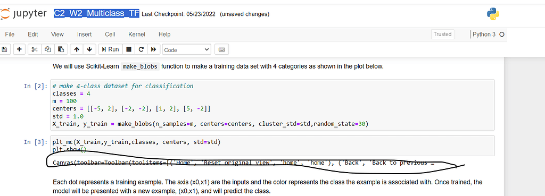The width and height of the screenshot is (545, 196).
Task: Rename notebook title C2_W2_Multiclass_TF
Action: [x=97, y=14]
